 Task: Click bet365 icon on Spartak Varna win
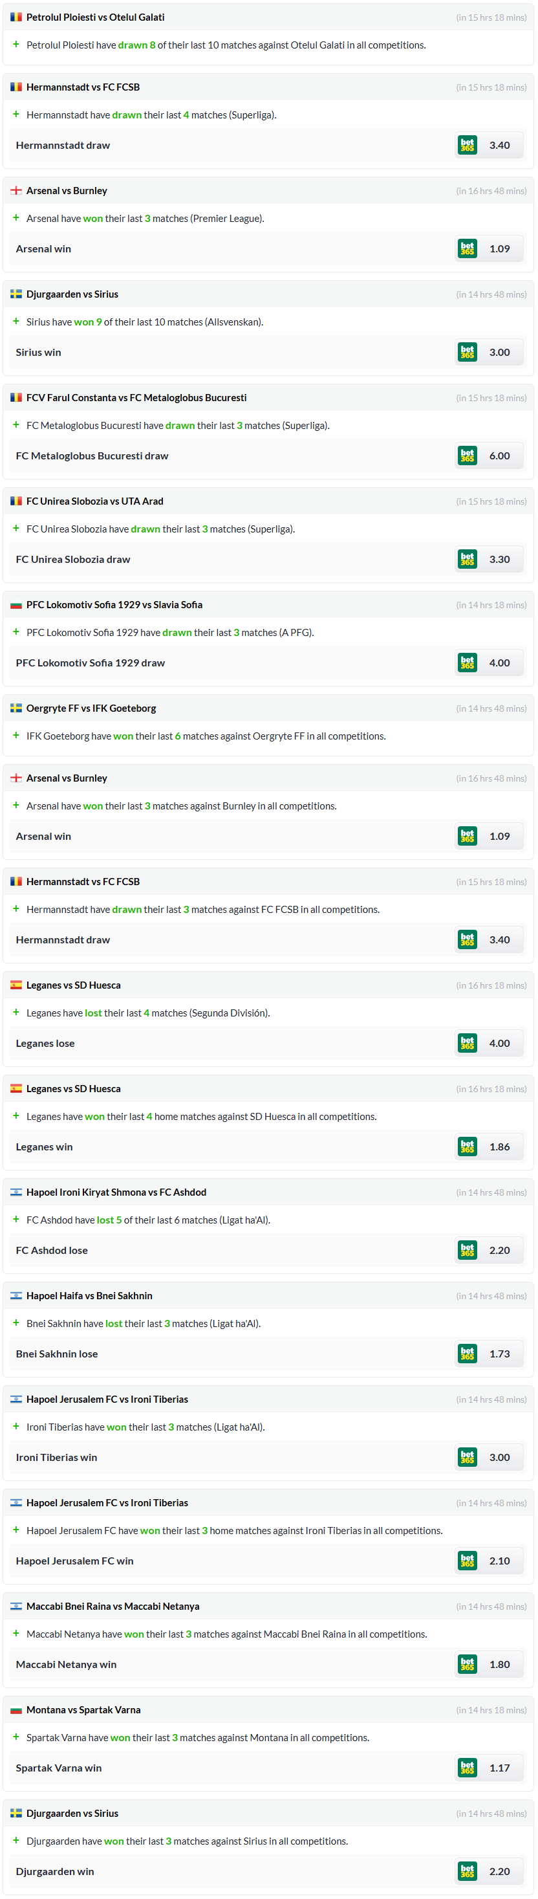click(x=468, y=1768)
